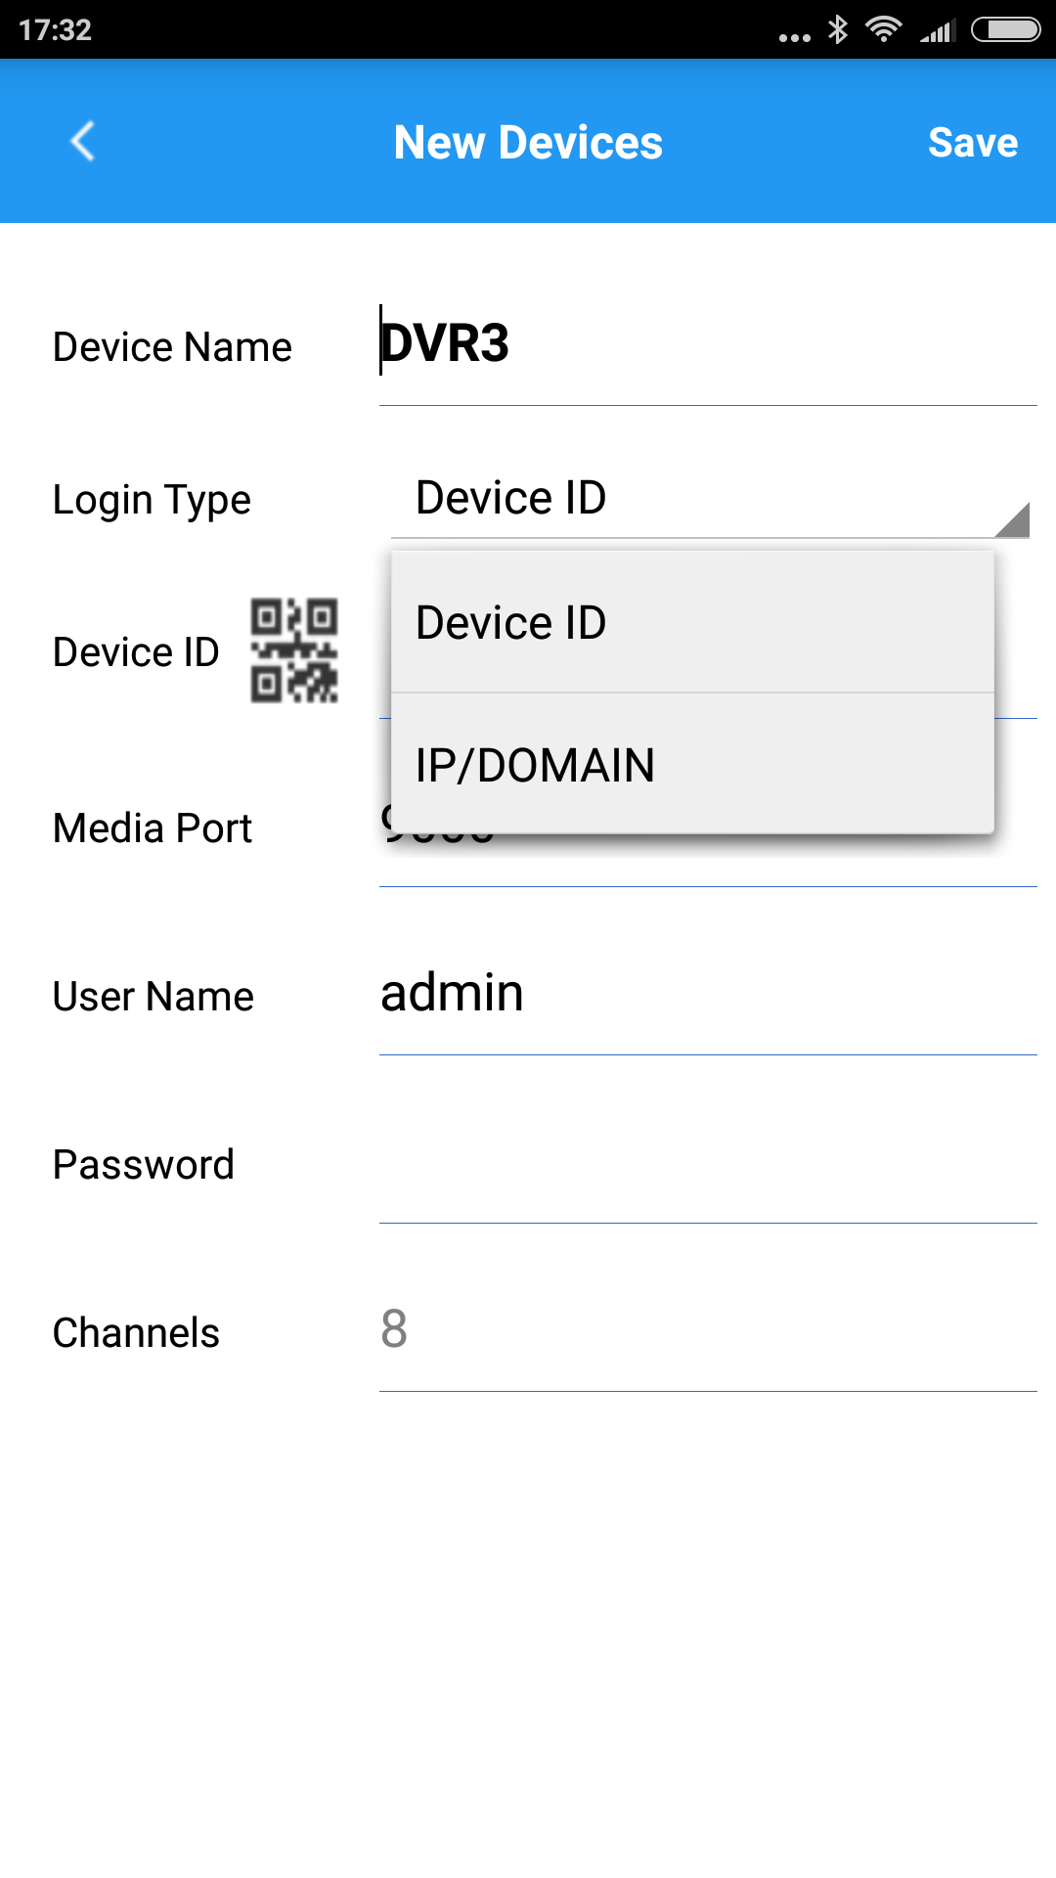Screen dimensions: 1056x1878
Task: Collapse the Login Type dropdown arrow
Action: [1013, 519]
